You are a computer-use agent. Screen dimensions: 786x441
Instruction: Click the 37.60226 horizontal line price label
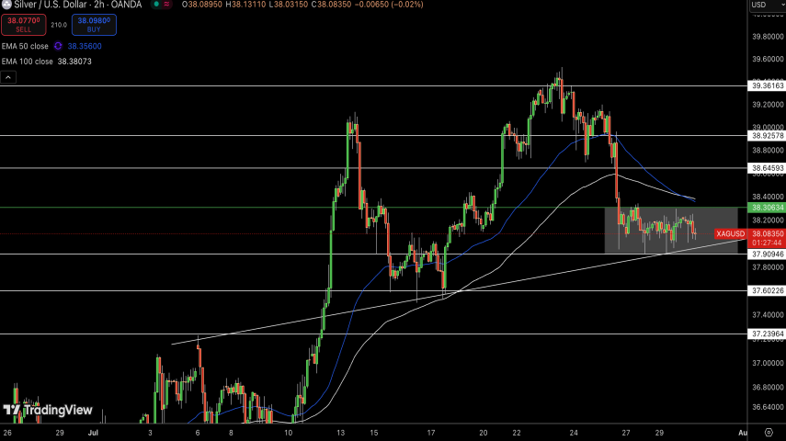pos(766,290)
